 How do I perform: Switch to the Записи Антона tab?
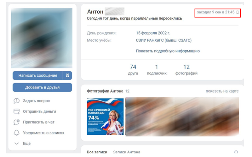click(127, 152)
